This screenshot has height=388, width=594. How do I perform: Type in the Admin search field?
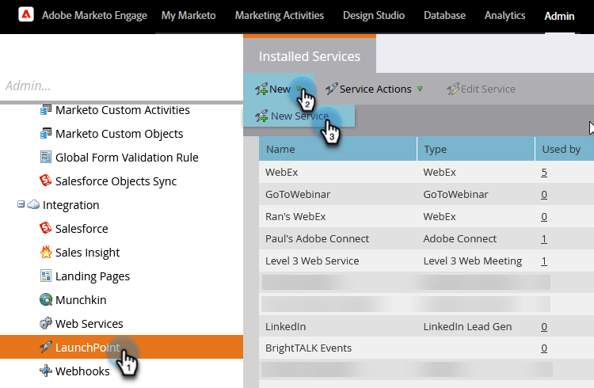(x=119, y=86)
